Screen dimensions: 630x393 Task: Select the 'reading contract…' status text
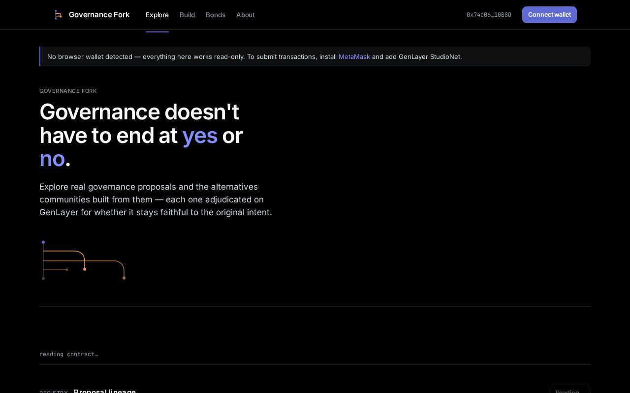pos(68,354)
